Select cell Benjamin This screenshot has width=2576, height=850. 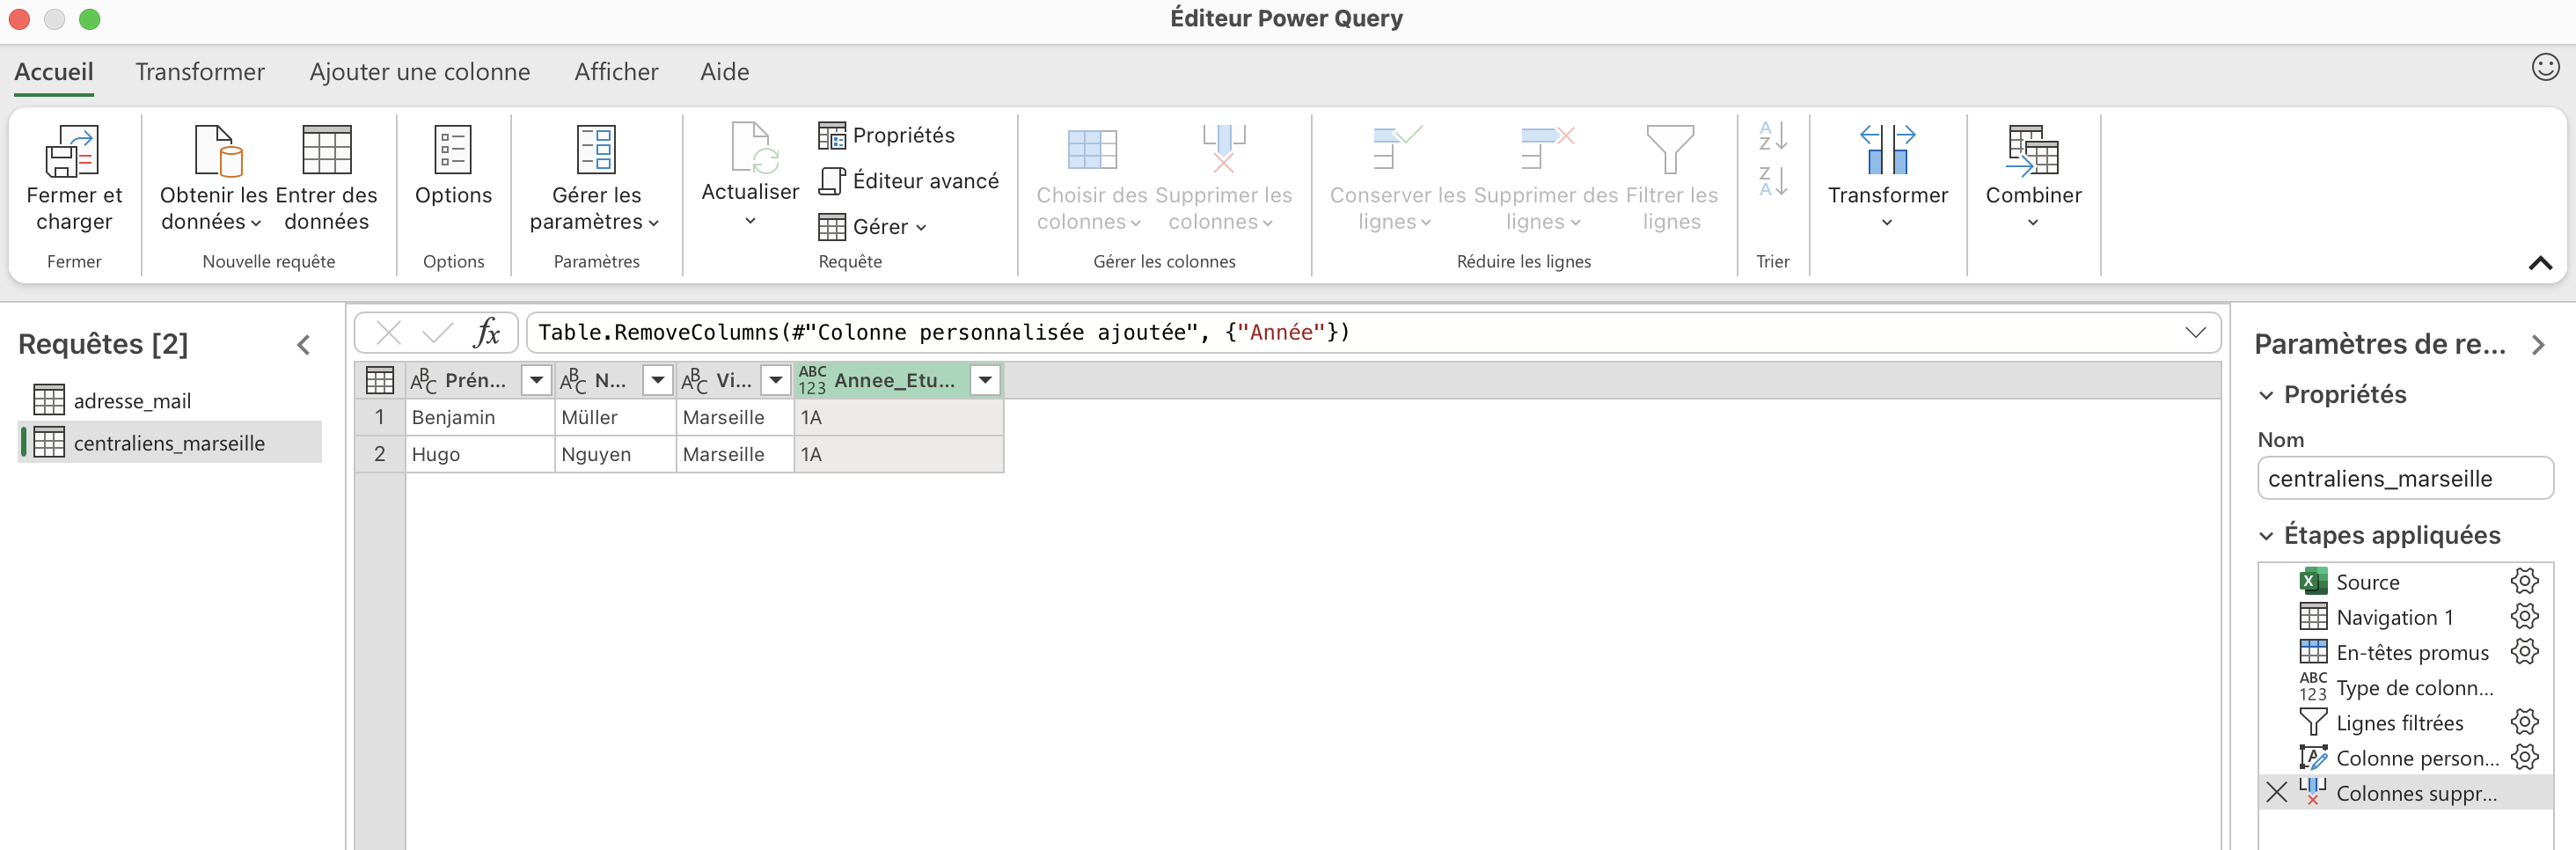tap(480, 417)
